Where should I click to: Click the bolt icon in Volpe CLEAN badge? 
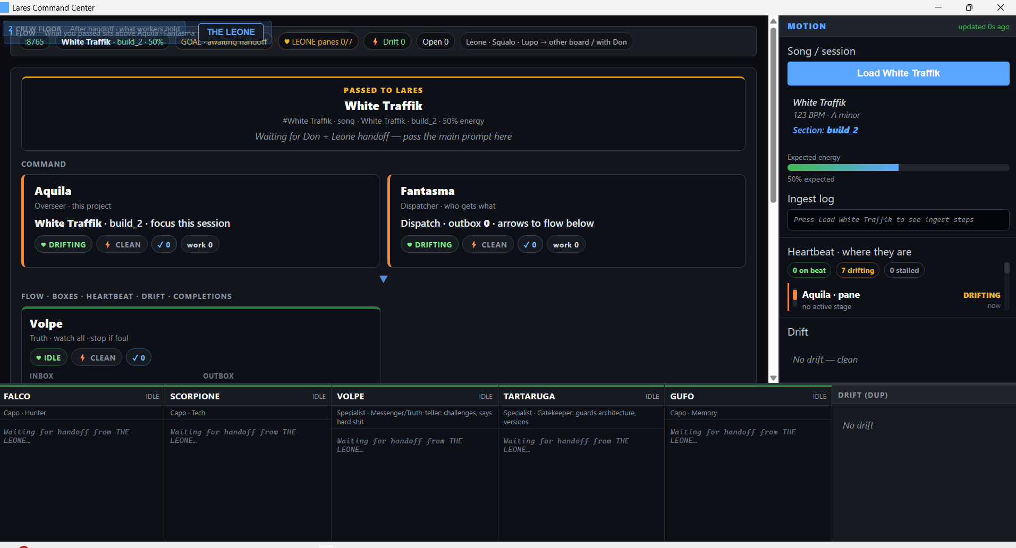click(x=82, y=358)
